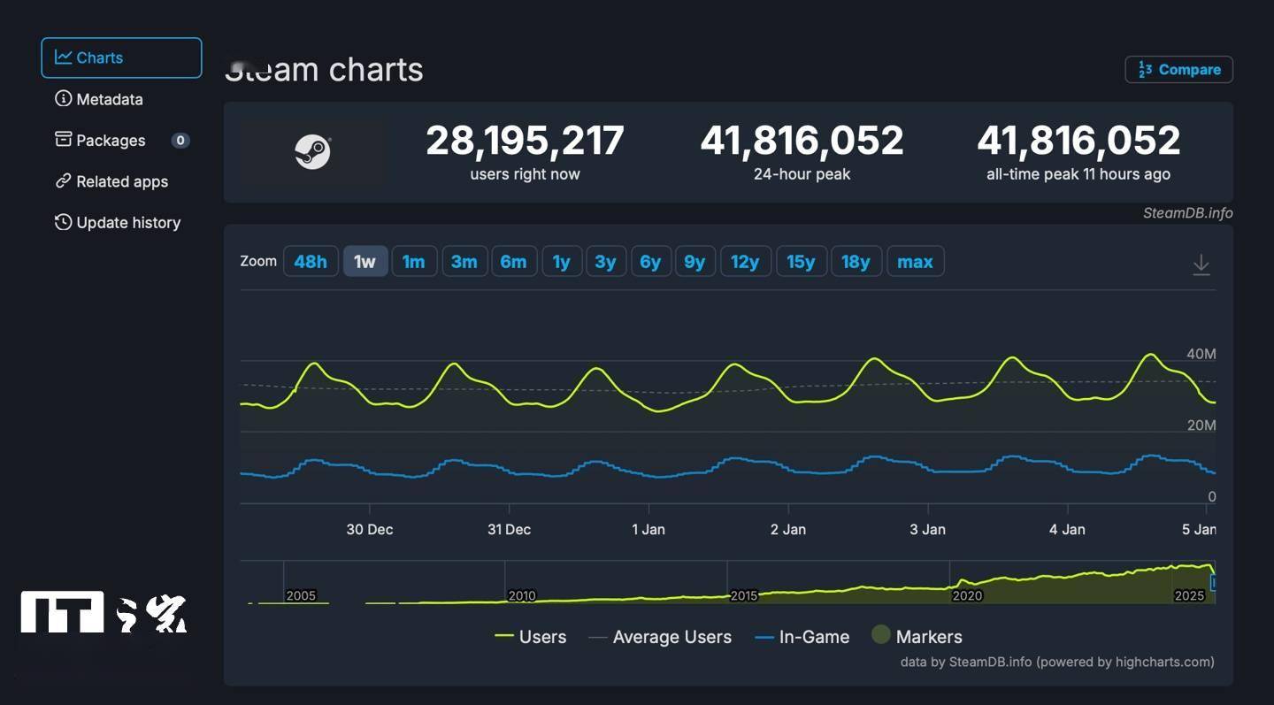Toggle the Markers legend circle
The image size is (1274, 705).
(881, 635)
